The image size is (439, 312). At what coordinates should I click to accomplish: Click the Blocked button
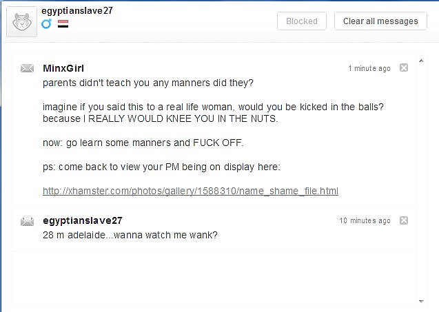(302, 21)
